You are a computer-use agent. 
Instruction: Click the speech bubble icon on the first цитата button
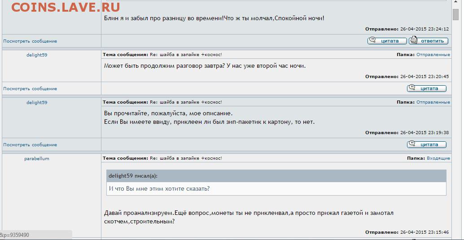(x=372, y=40)
